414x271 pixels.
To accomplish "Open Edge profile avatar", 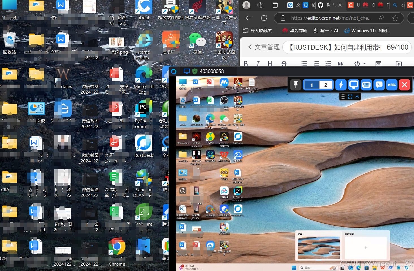I will 247,5.
